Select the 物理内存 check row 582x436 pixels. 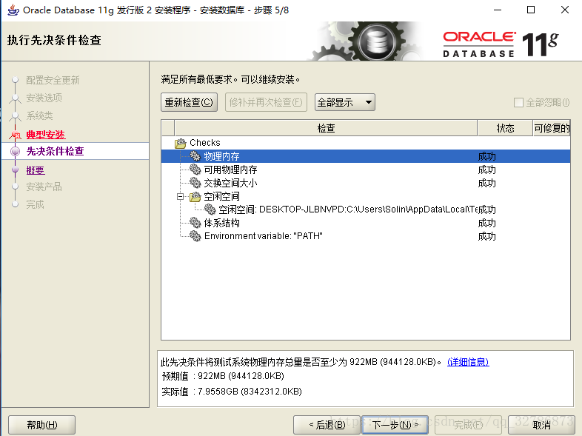tap(366, 156)
